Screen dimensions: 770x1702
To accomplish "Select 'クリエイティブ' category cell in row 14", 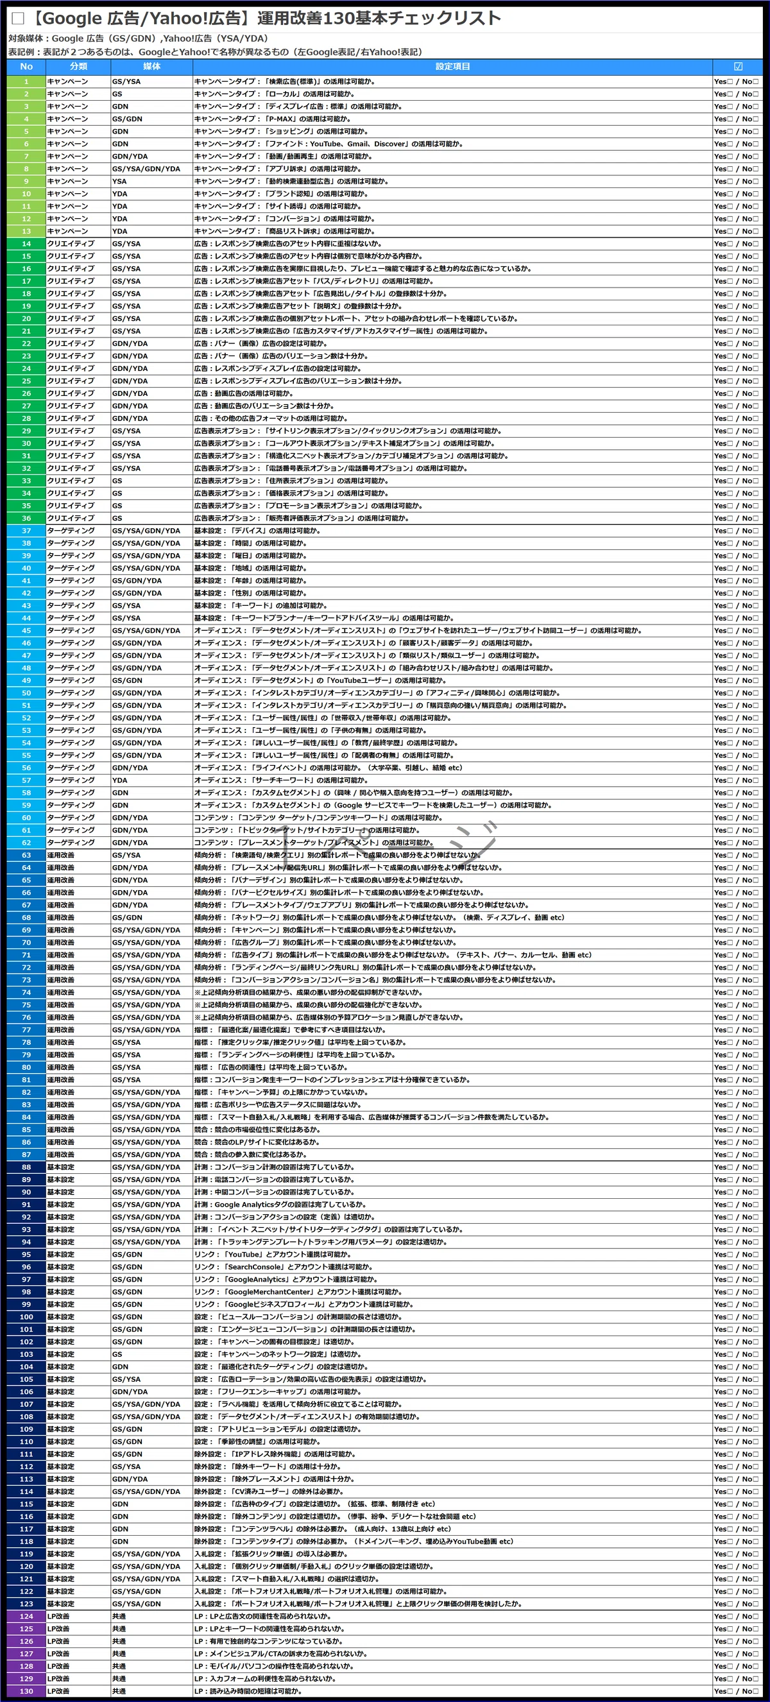I will click(x=78, y=244).
